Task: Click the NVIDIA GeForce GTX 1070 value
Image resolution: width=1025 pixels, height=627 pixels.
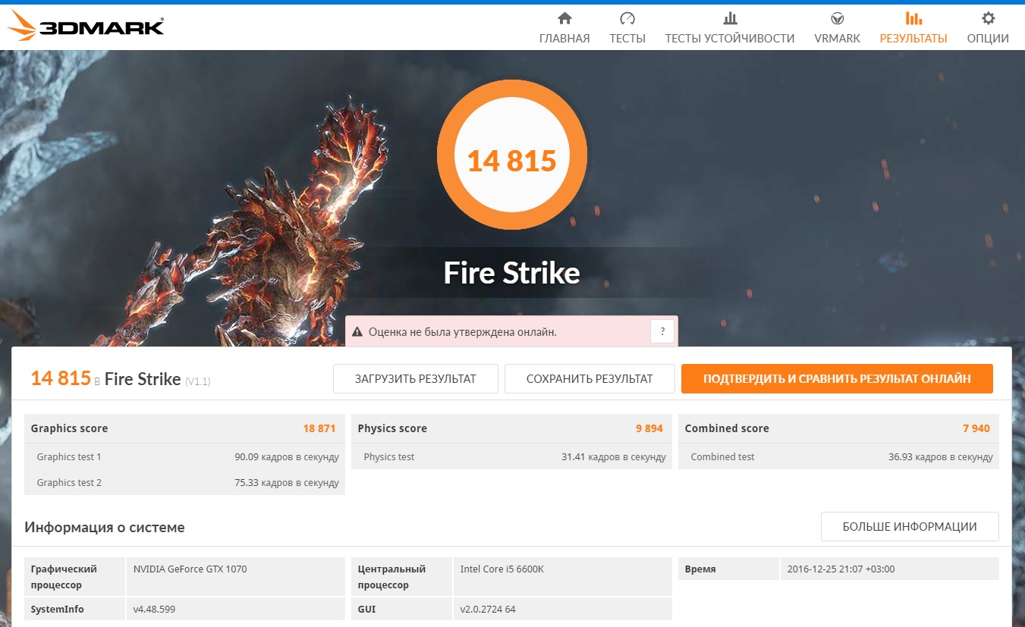Action: click(190, 569)
